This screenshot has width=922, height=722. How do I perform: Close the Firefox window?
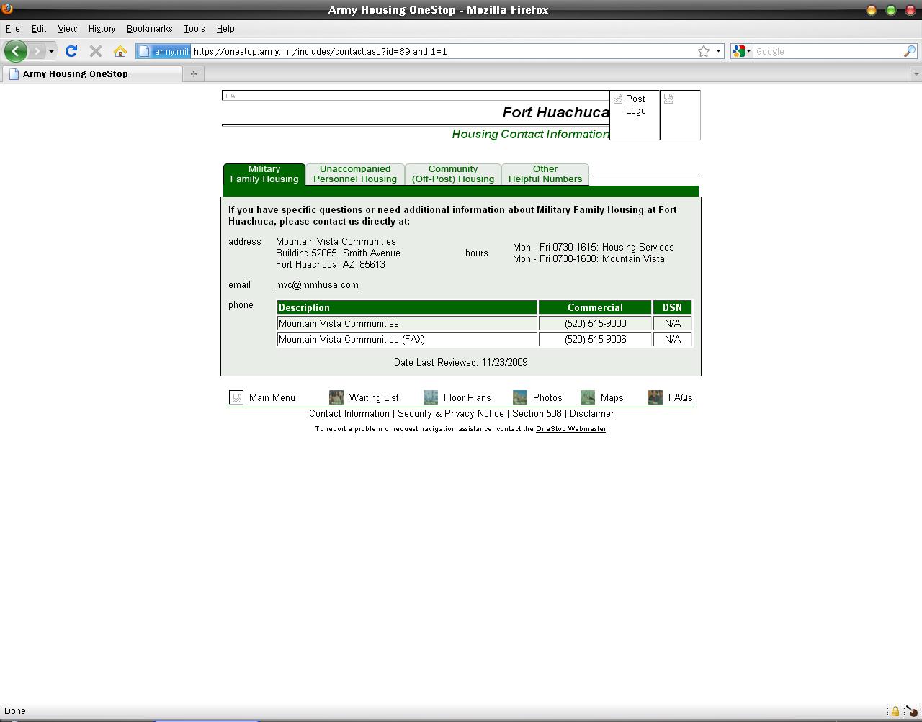[x=910, y=10]
